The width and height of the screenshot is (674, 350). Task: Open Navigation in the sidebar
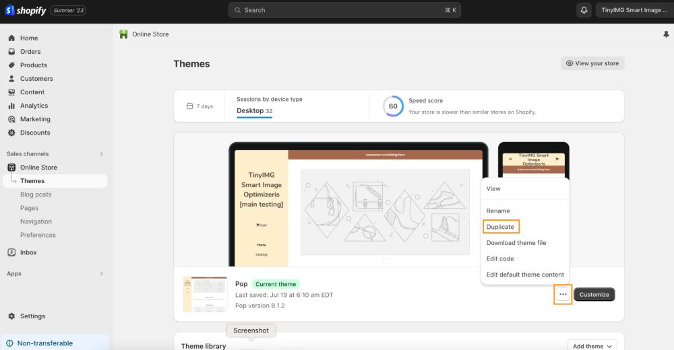[36, 221]
